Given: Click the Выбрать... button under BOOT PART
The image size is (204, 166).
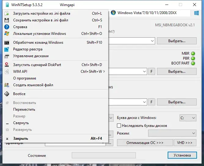Looking at the screenshot, I should 177,72.
